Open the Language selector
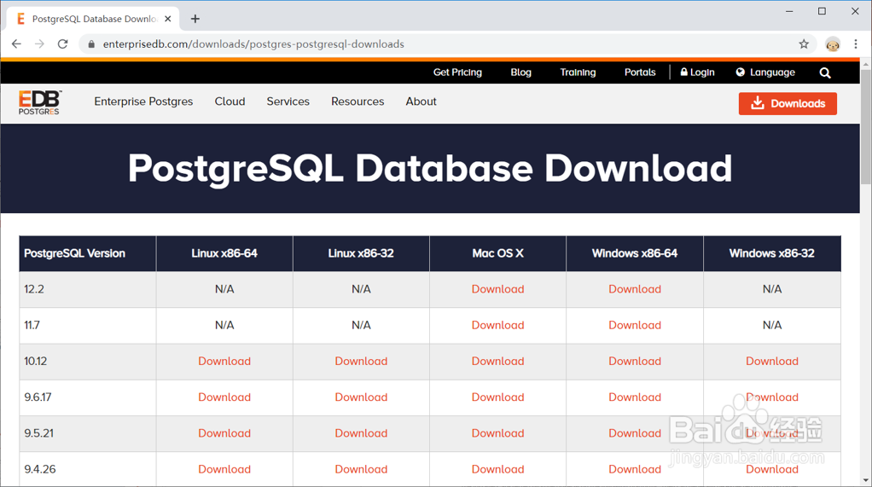Viewport: 872px width, 487px height. 765,72
